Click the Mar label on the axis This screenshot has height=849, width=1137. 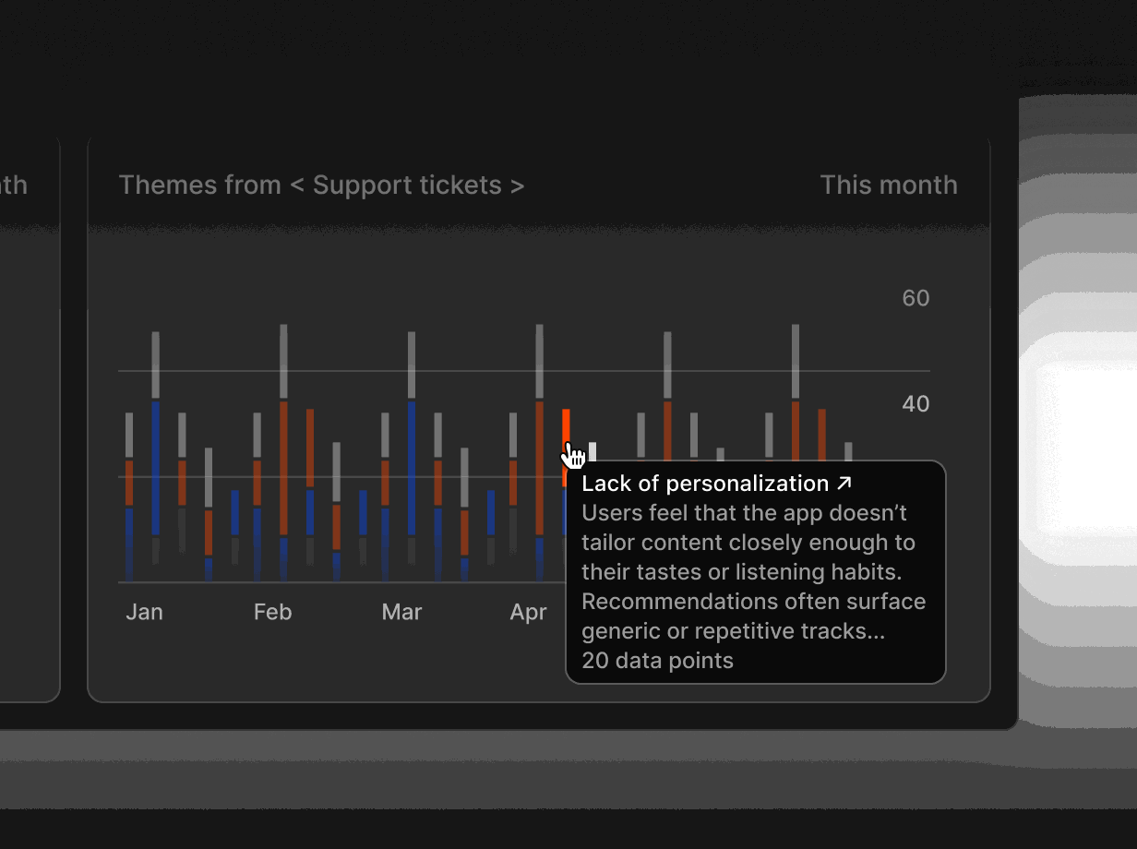[x=401, y=612]
